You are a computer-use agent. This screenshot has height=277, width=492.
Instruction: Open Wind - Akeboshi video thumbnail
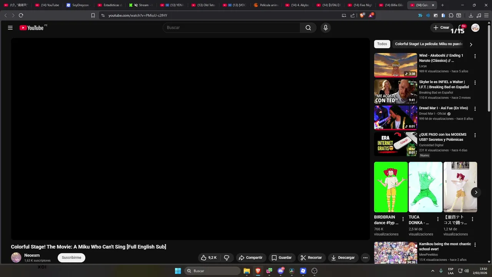(x=396, y=65)
